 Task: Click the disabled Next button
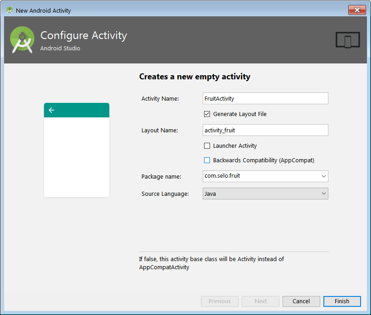coord(260,301)
